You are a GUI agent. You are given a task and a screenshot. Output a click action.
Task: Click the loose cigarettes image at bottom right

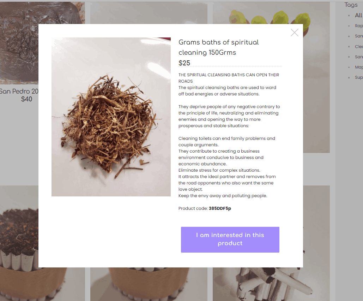271,284
